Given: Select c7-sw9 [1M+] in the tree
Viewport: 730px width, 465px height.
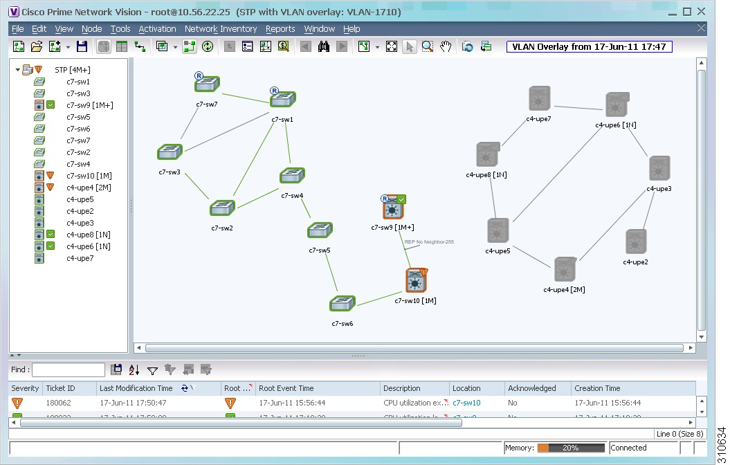Looking at the screenshot, I should point(89,105).
